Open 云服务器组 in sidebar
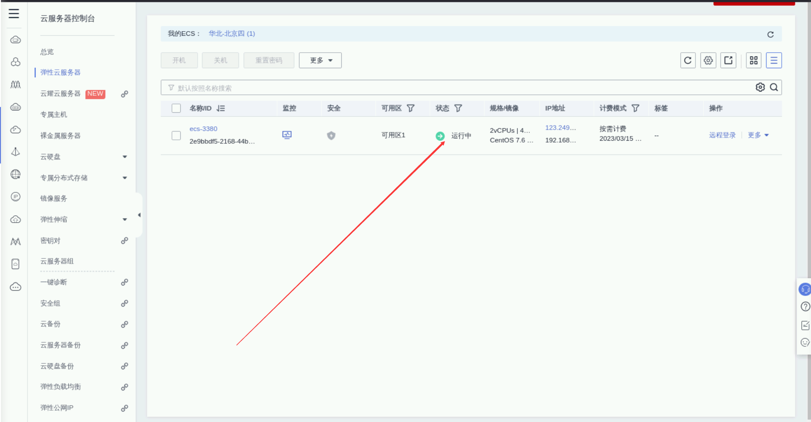Viewport: 811px width, 422px height. coord(57,261)
